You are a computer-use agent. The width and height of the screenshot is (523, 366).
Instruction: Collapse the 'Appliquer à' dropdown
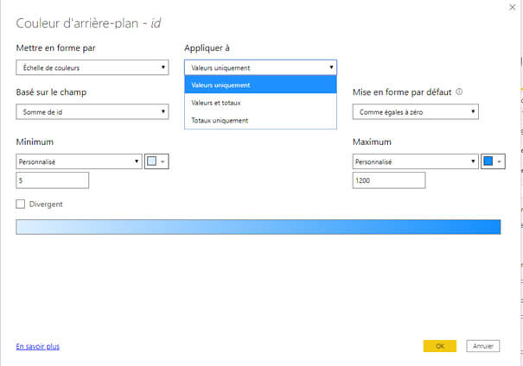tap(260, 67)
